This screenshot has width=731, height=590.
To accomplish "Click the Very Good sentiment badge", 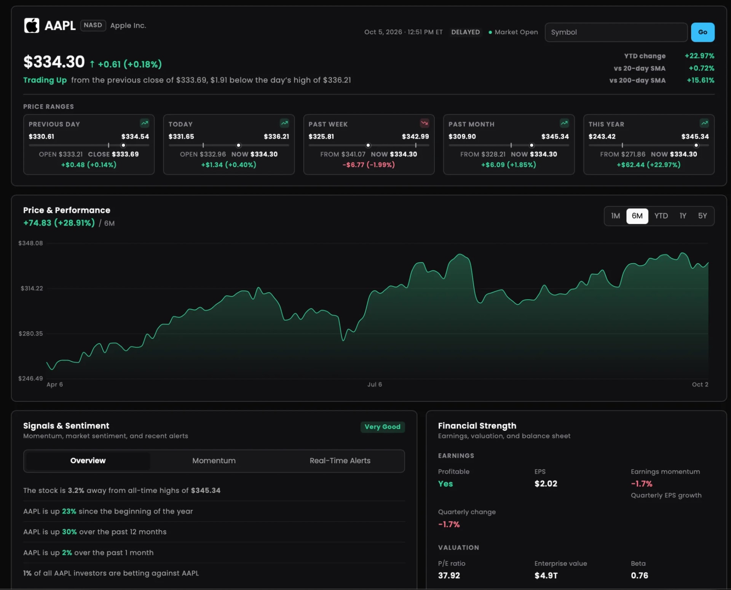I will (x=382, y=427).
